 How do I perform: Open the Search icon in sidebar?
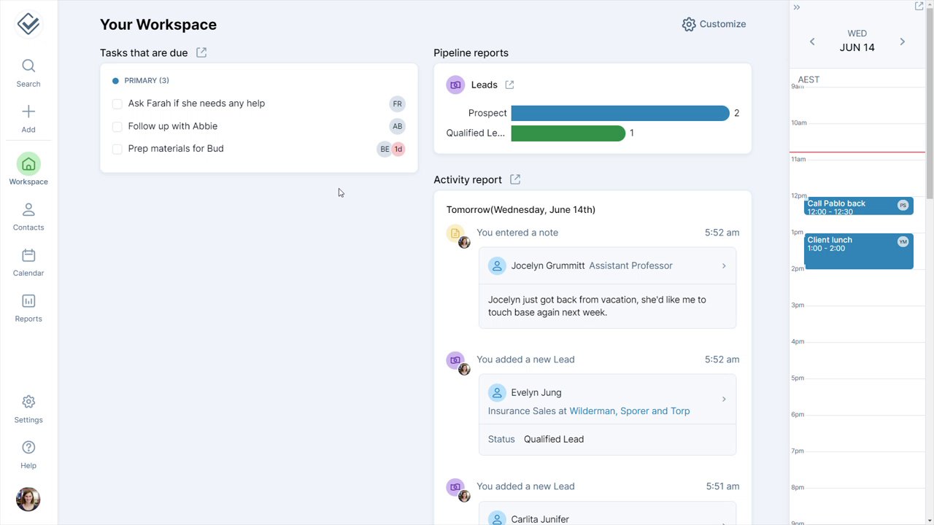click(x=28, y=66)
